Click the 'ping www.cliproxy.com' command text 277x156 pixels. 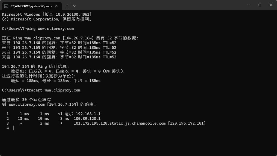pos(50,29)
